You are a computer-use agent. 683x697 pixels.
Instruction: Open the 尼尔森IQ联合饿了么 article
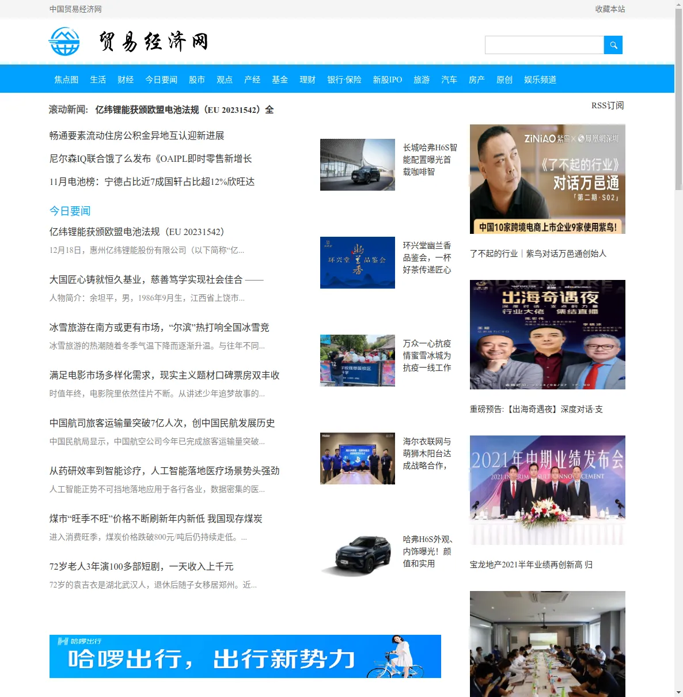coord(150,158)
